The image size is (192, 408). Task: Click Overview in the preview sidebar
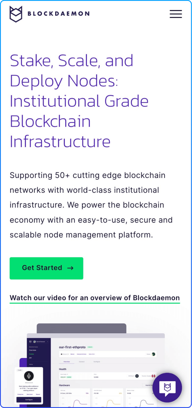click(x=33, y=350)
